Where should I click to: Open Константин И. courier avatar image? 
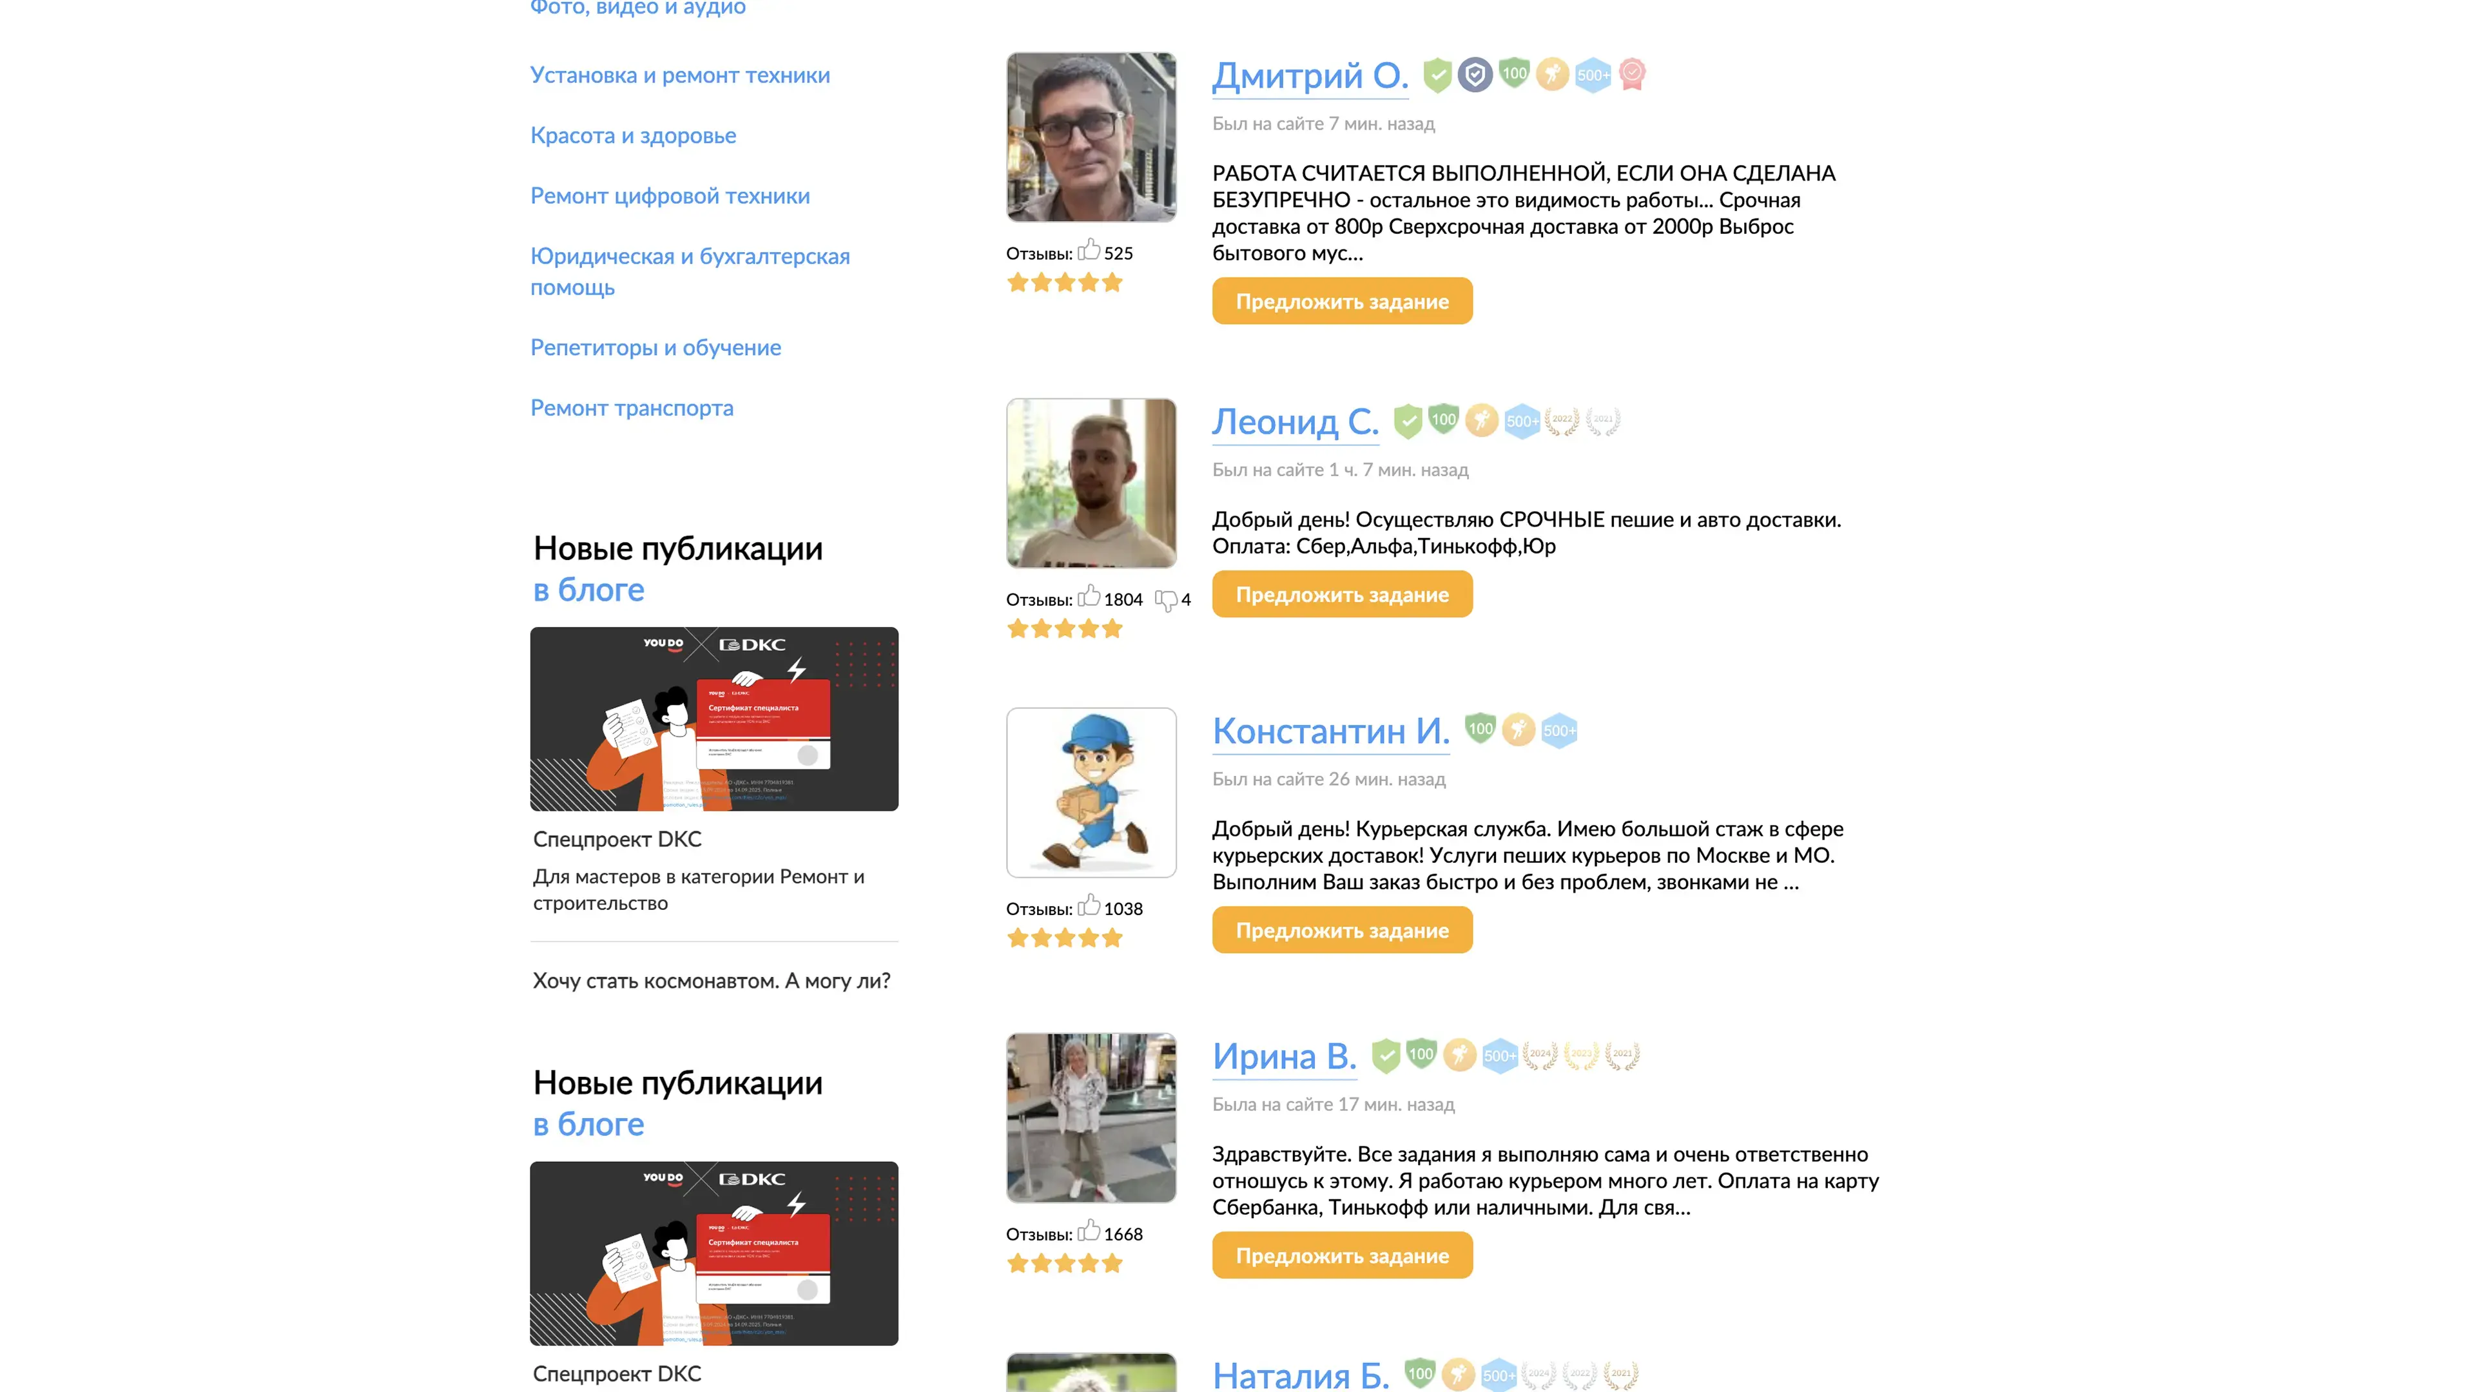[x=1091, y=793]
